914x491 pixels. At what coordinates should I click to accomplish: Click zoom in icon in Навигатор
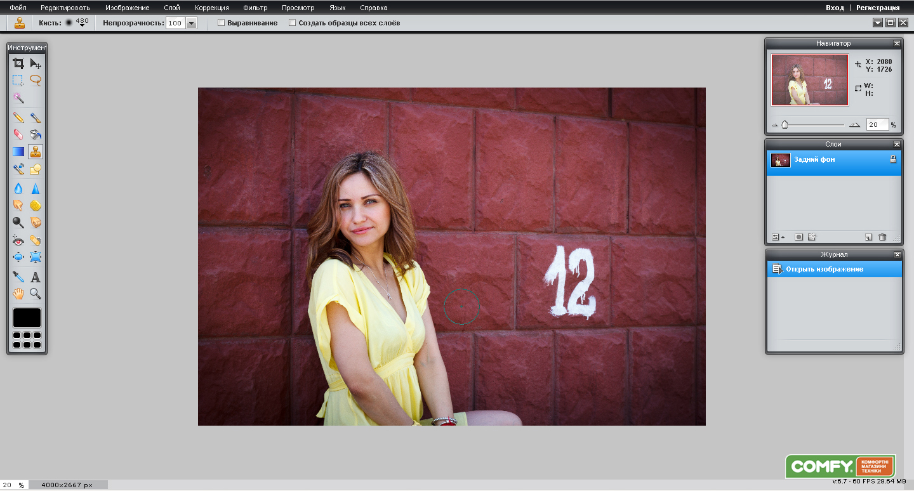pos(855,125)
